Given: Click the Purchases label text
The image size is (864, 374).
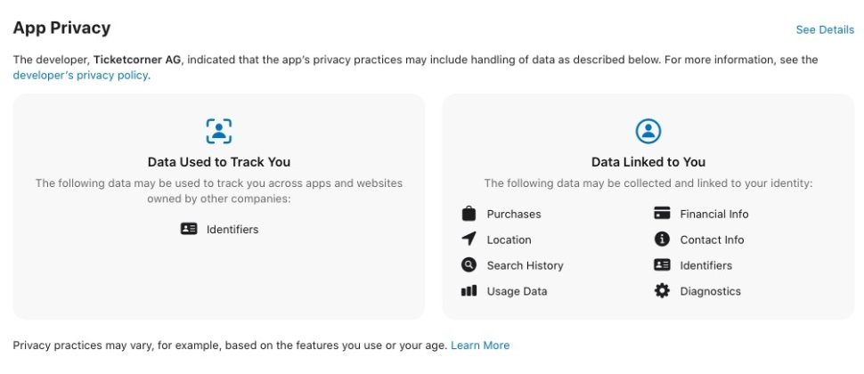Looking at the screenshot, I should click(514, 214).
